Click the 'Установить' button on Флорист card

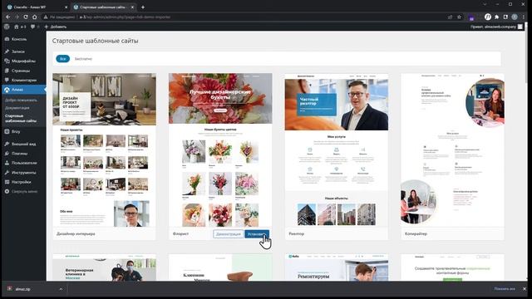click(x=257, y=234)
